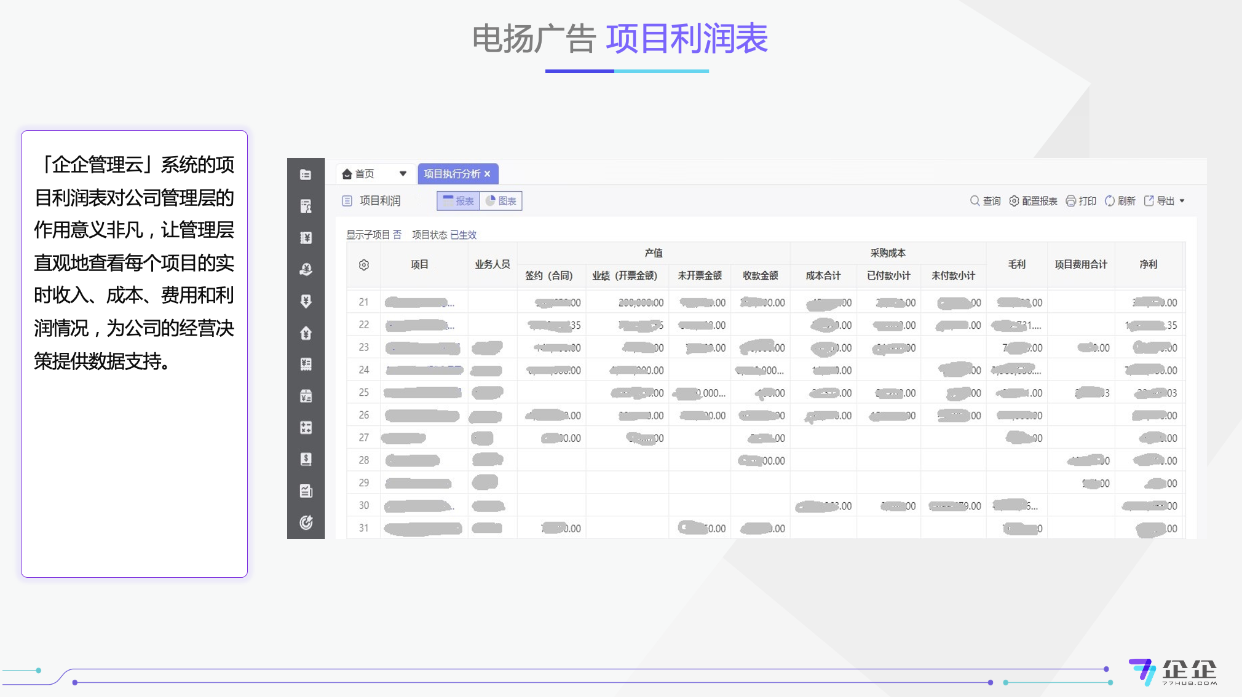Click the calculator icon in sidebar
This screenshot has height=697, width=1242.
point(306,428)
